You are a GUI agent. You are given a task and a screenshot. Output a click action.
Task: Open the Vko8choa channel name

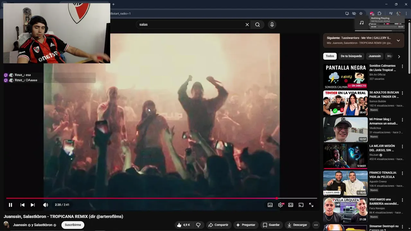(375, 128)
